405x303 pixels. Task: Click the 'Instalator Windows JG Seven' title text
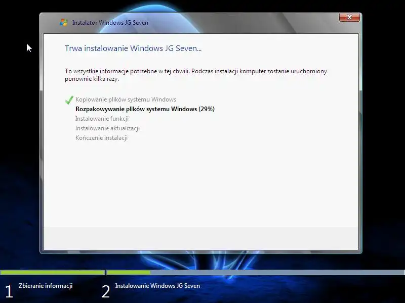(110, 23)
